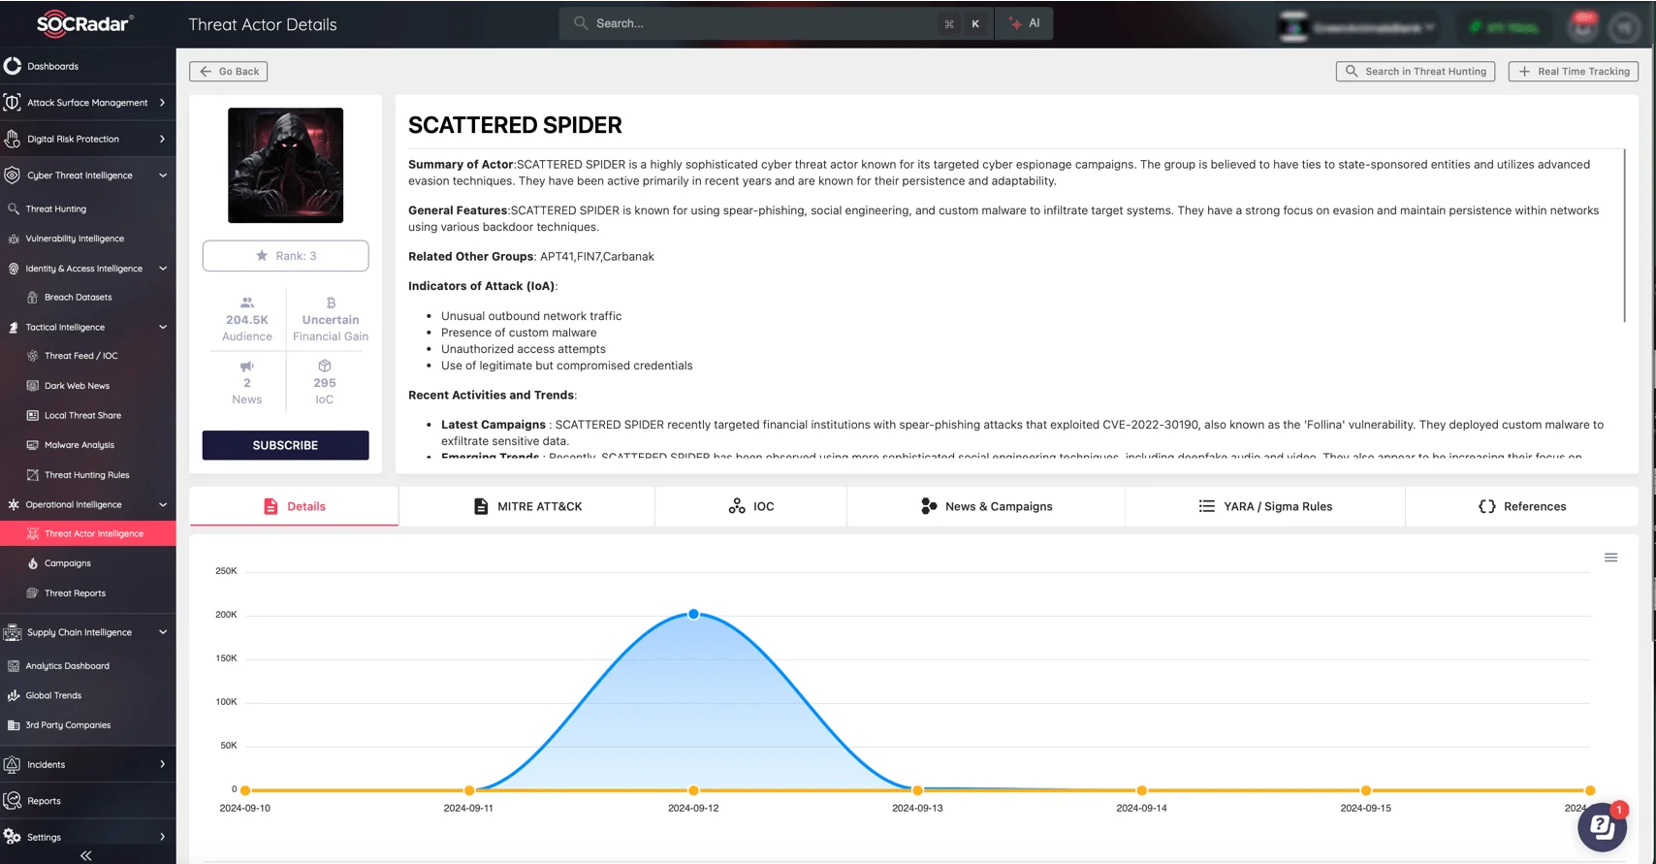Screen dimensions: 1656x864
Task: Open Local Threat Share
Action: (x=82, y=415)
